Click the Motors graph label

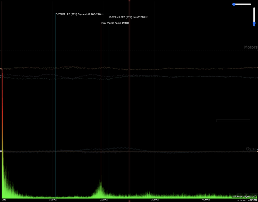tap(251, 47)
